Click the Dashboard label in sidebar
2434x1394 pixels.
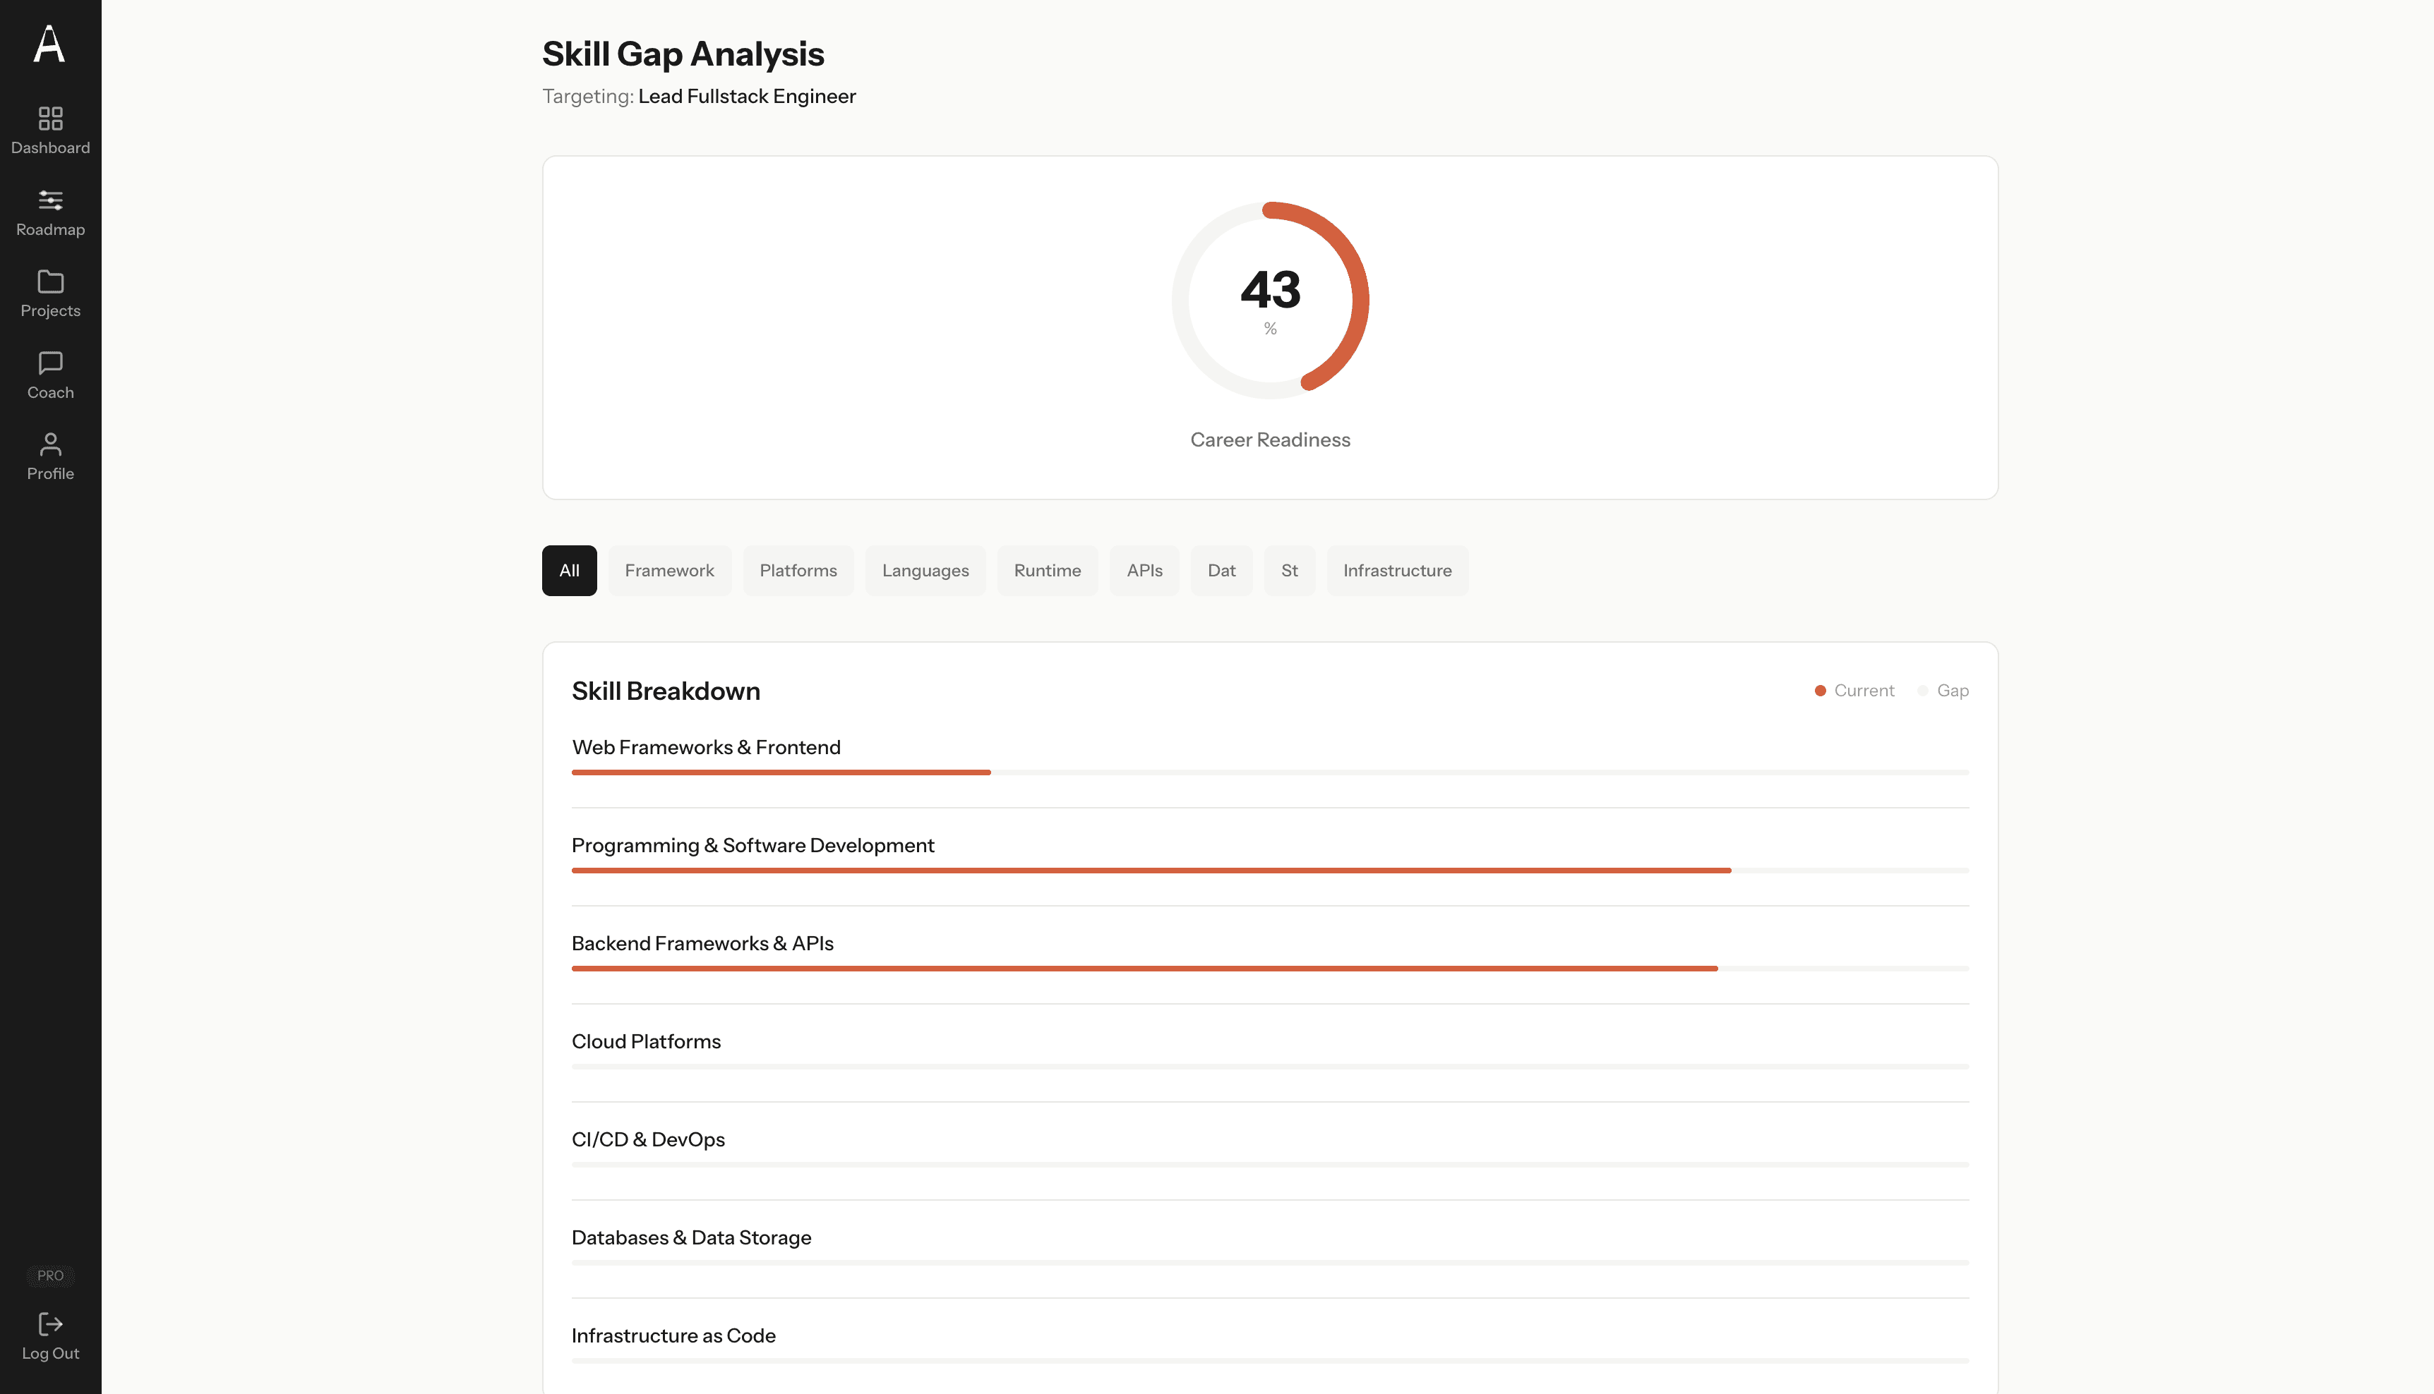pyautogui.click(x=50, y=148)
